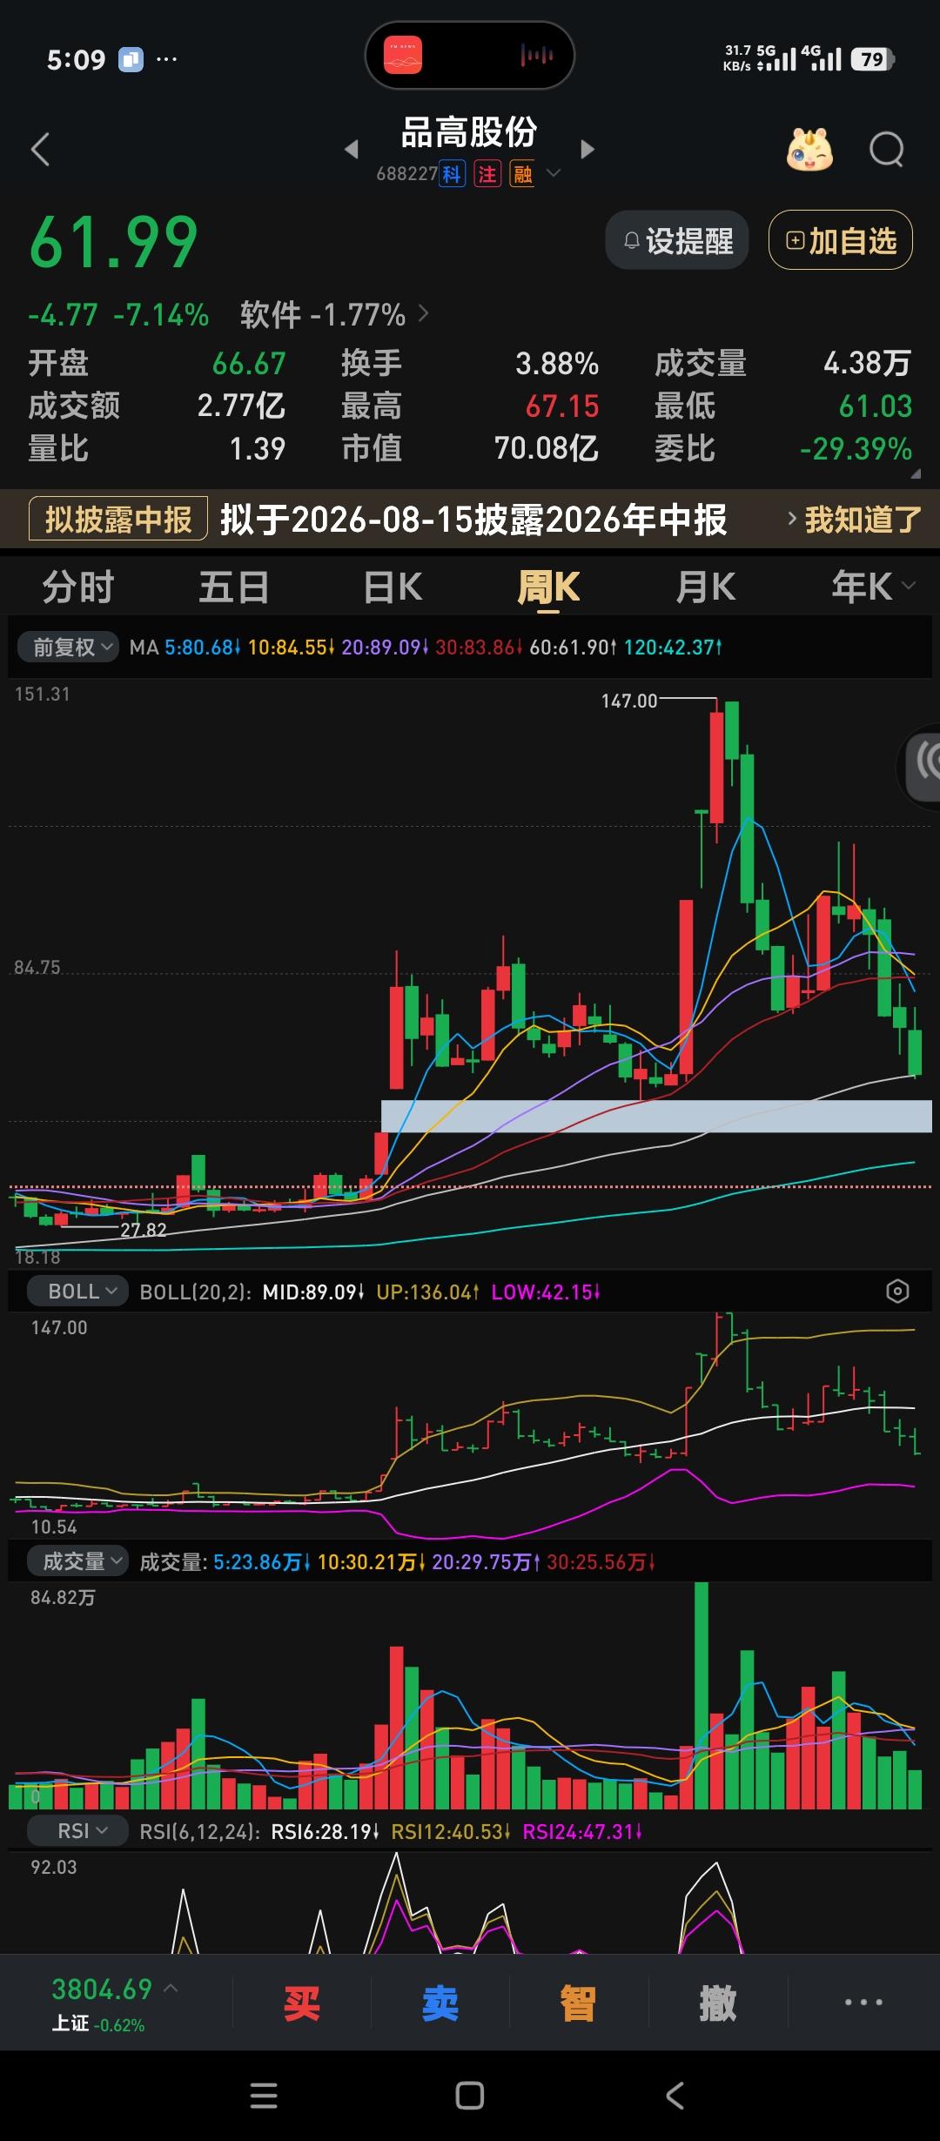Set a price alert with 设提醒
The image size is (940, 2141).
coord(677,240)
